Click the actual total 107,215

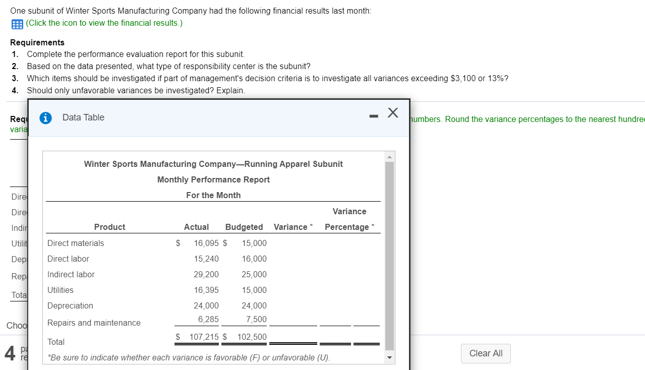[204, 337]
